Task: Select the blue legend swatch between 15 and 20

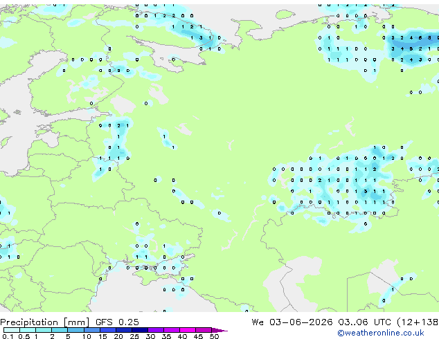Action: tap(108, 330)
